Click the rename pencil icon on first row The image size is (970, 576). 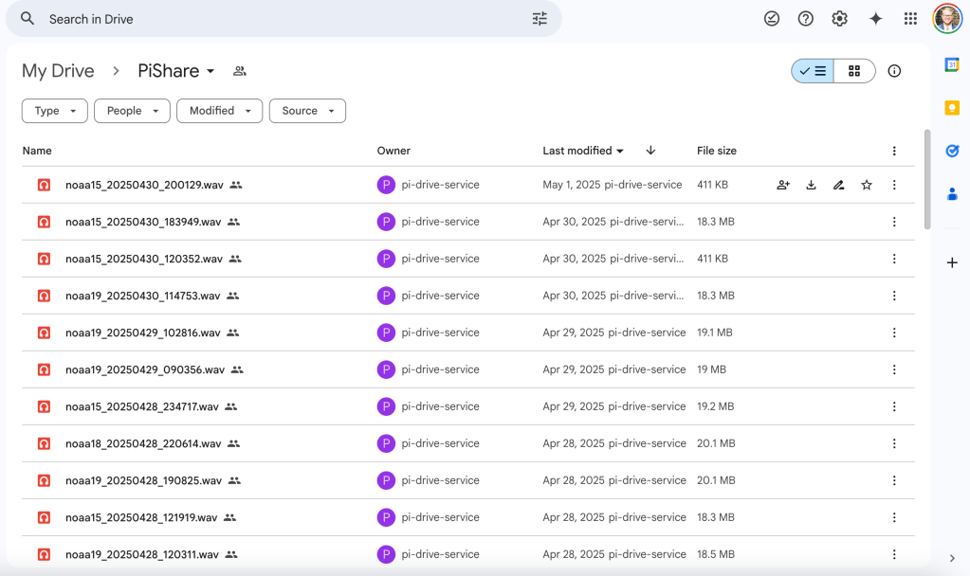click(x=838, y=185)
